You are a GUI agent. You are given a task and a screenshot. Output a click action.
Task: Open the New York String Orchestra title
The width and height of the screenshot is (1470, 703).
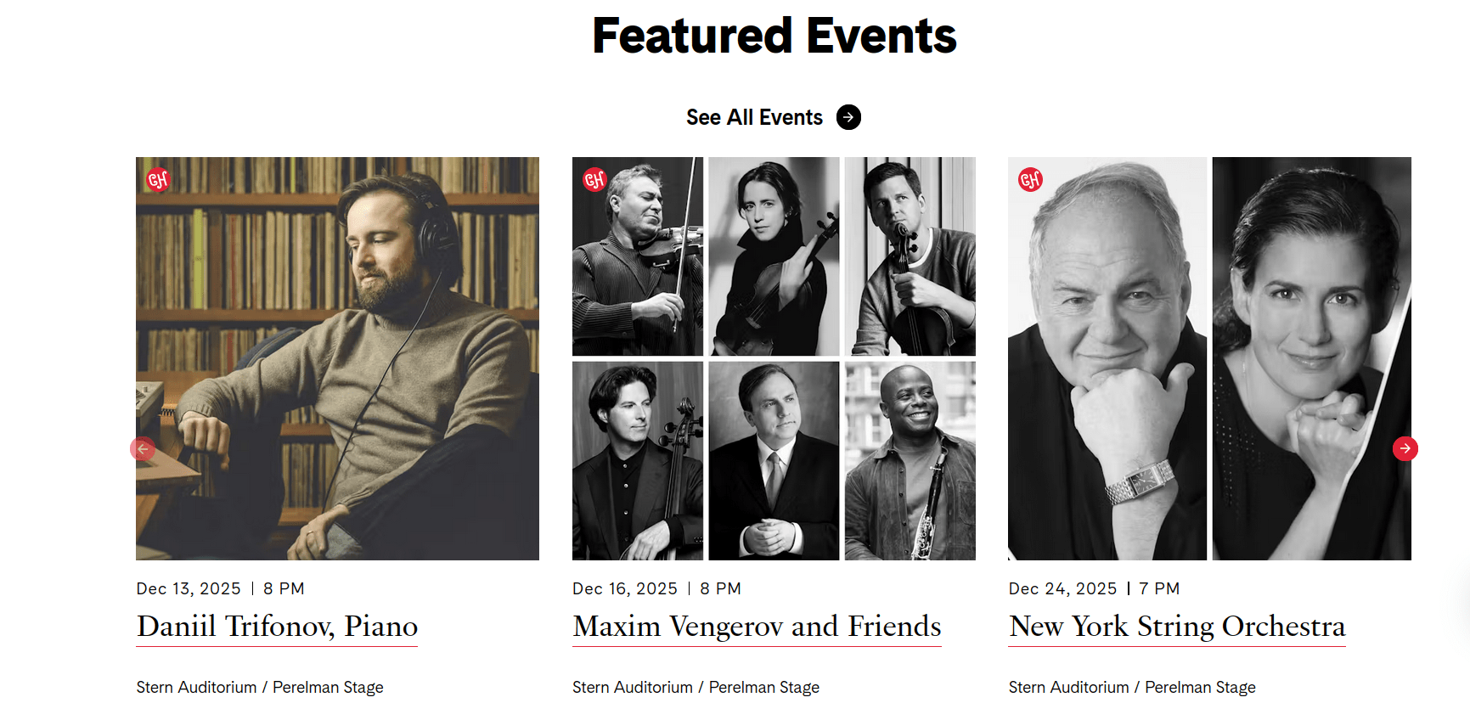[1176, 627]
